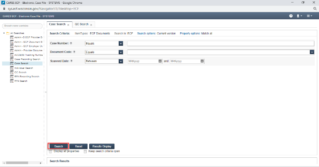Open Scanned Date Between operator dropdown
Image resolution: width=319 pixels, height=167 pixels.
pyautogui.click(x=121, y=61)
